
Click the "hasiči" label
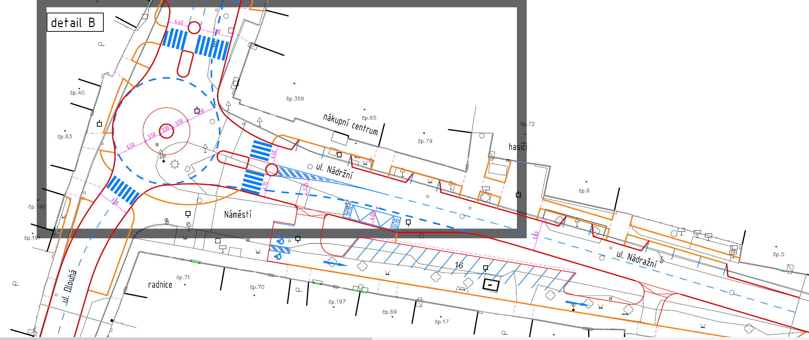click(x=517, y=147)
